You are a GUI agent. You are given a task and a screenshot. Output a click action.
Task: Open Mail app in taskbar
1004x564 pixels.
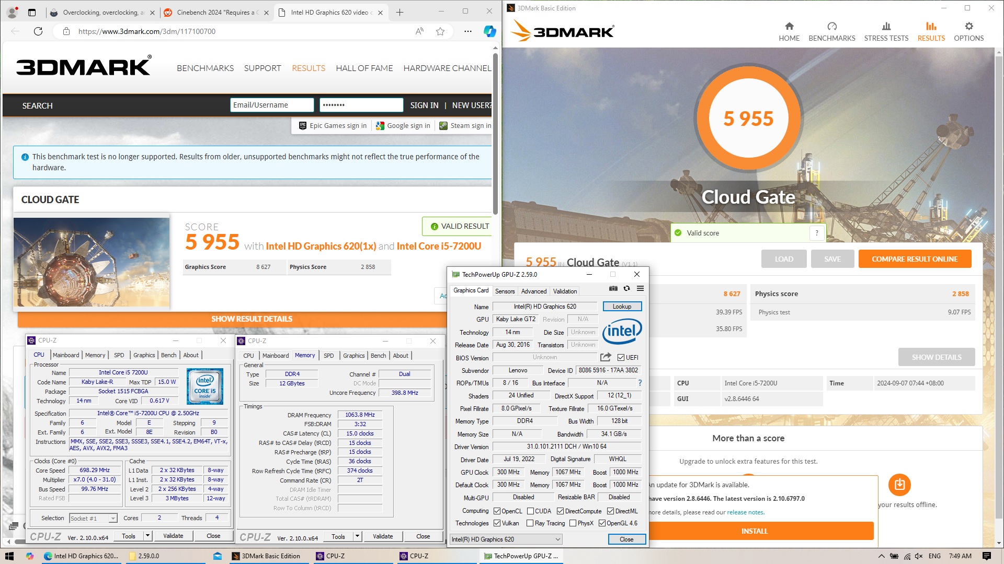tap(218, 556)
